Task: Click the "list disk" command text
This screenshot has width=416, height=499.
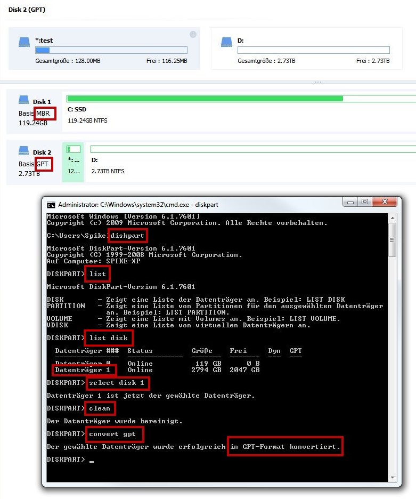Action: (x=109, y=338)
